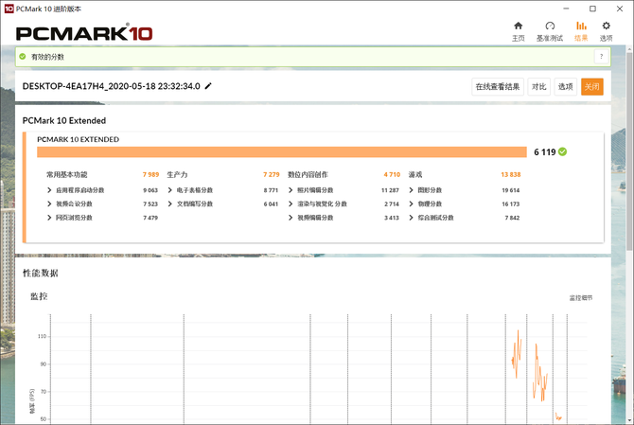Image resolution: width=634 pixels, height=425 pixels.
Task: Expand 应用程序启动分数 row
Action: [x=49, y=190]
